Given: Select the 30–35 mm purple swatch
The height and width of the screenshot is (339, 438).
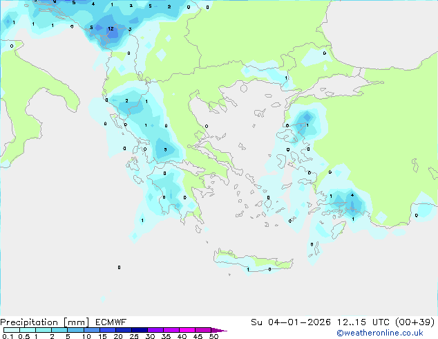Looking at the screenshot, I should pyautogui.click(x=155, y=330).
